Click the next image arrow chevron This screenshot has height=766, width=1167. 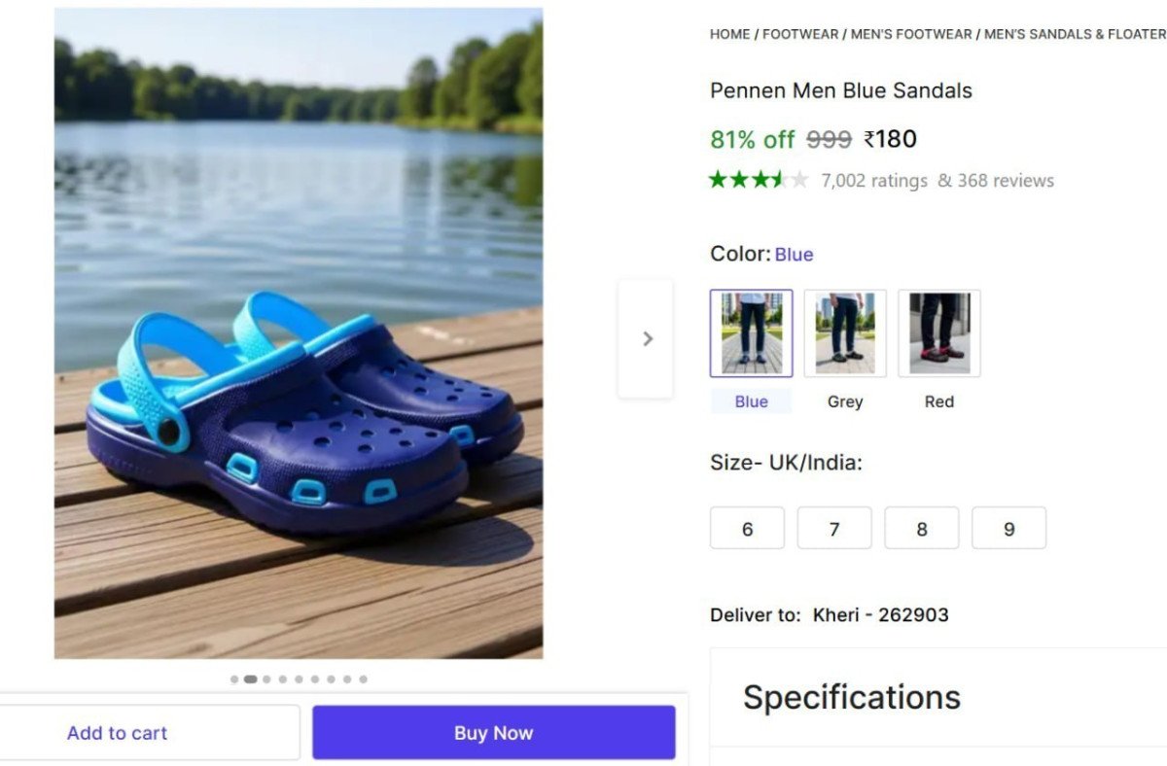(x=647, y=338)
